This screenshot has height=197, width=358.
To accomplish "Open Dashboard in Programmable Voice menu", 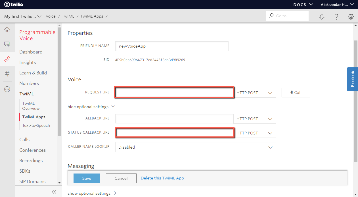I will coord(31,52).
